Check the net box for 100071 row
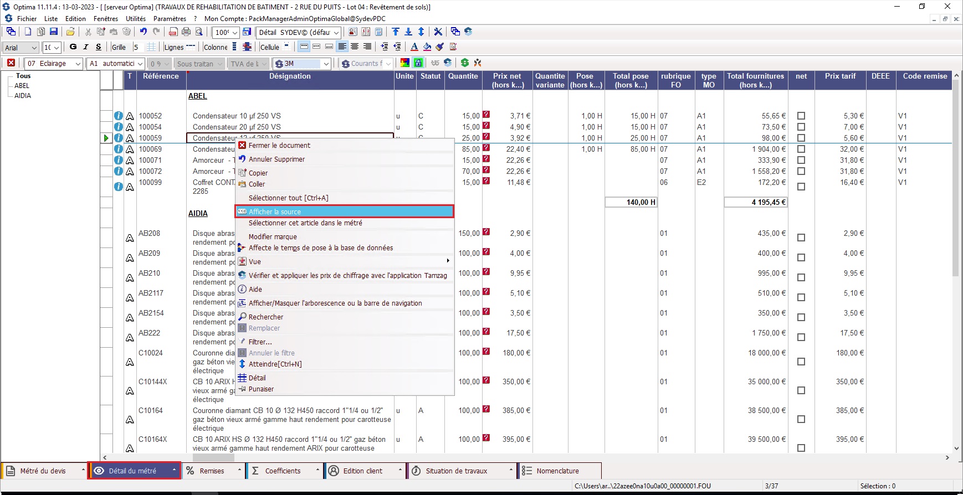Screen dimensions: 963x495 pyautogui.click(x=801, y=160)
